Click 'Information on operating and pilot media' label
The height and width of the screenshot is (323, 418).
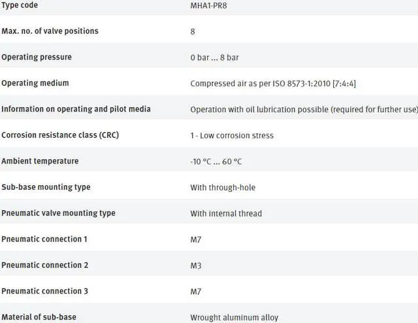tap(76, 109)
